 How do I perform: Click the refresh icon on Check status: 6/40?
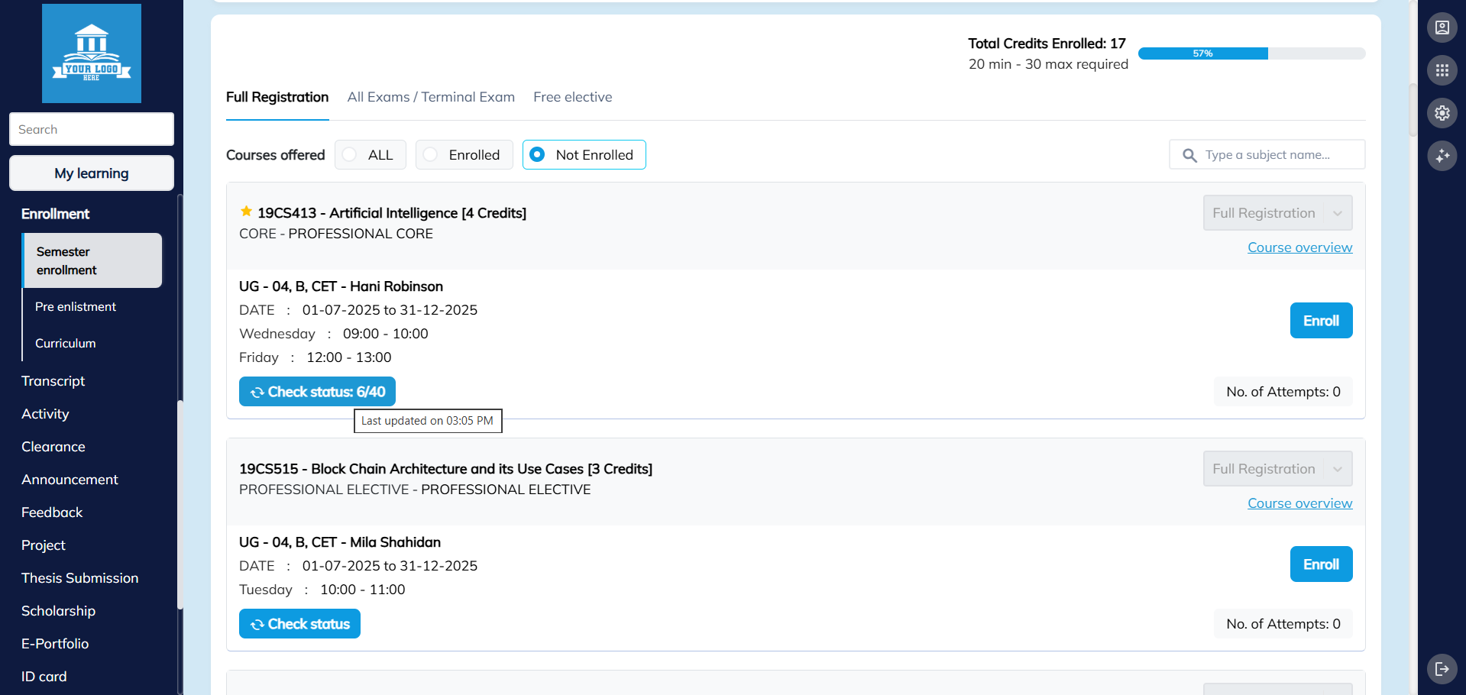pos(256,391)
